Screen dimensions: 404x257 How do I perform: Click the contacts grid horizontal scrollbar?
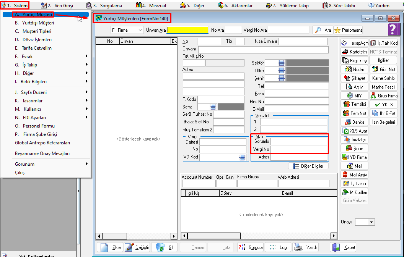coord(259,236)
